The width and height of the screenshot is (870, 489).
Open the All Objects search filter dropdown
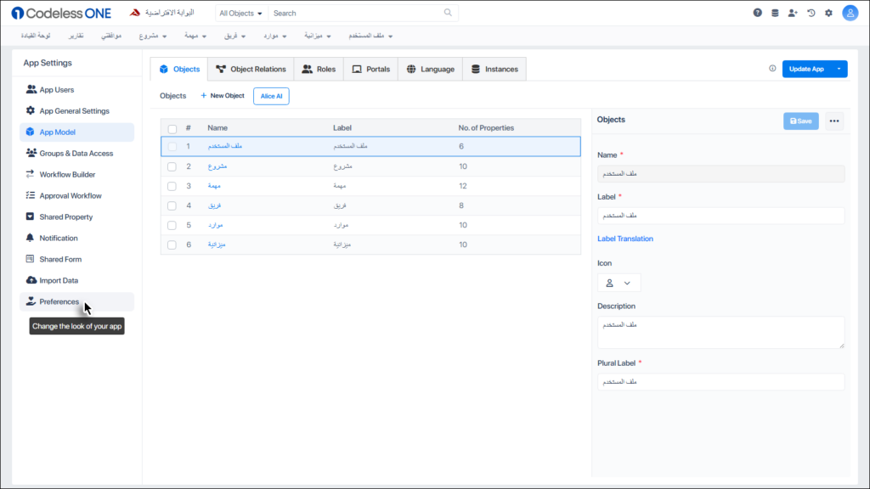tap(240, 14)
